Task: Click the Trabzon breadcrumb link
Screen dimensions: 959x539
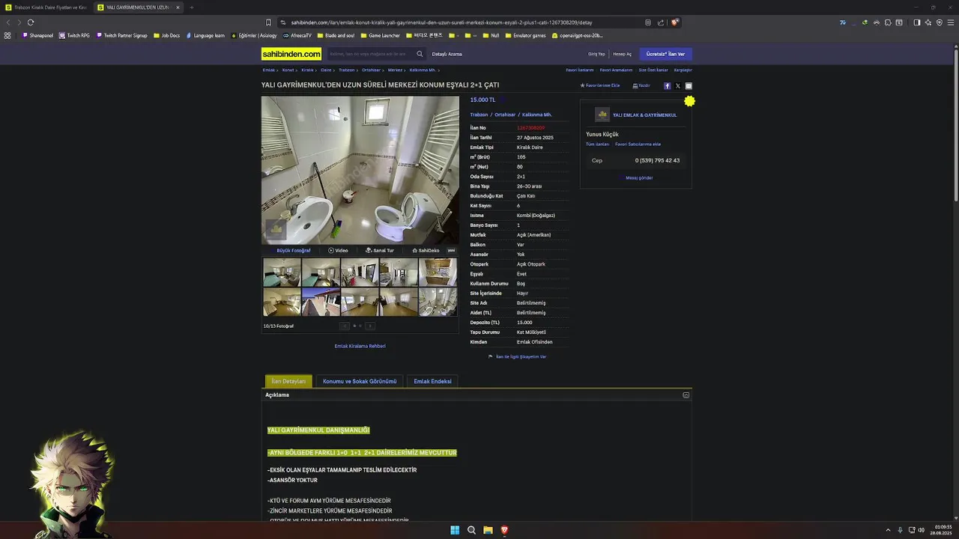Action: tap(346, 70)
